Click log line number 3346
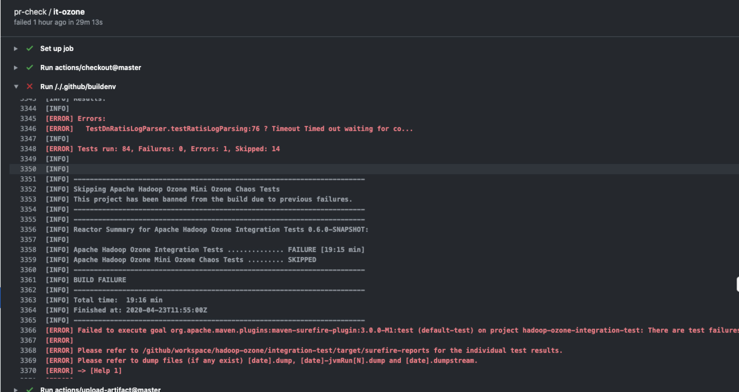Viewport: 739px width, 392px height. [28, 129]
